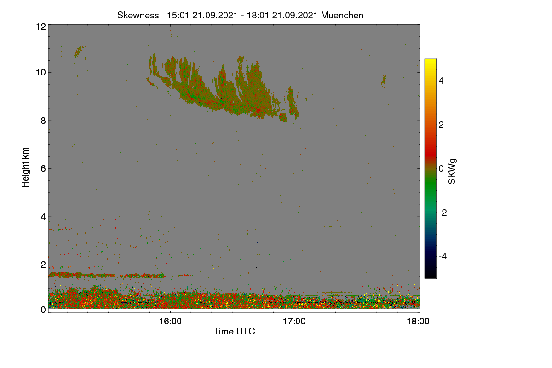Click the height axis tick label 2

(x=43, y=264)
